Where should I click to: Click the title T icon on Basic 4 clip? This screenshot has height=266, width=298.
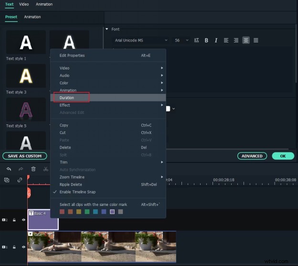tap(31, 213)
